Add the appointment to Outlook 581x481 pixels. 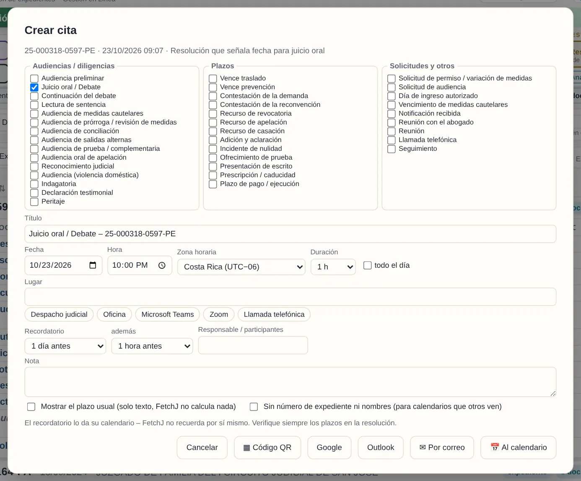381,447
